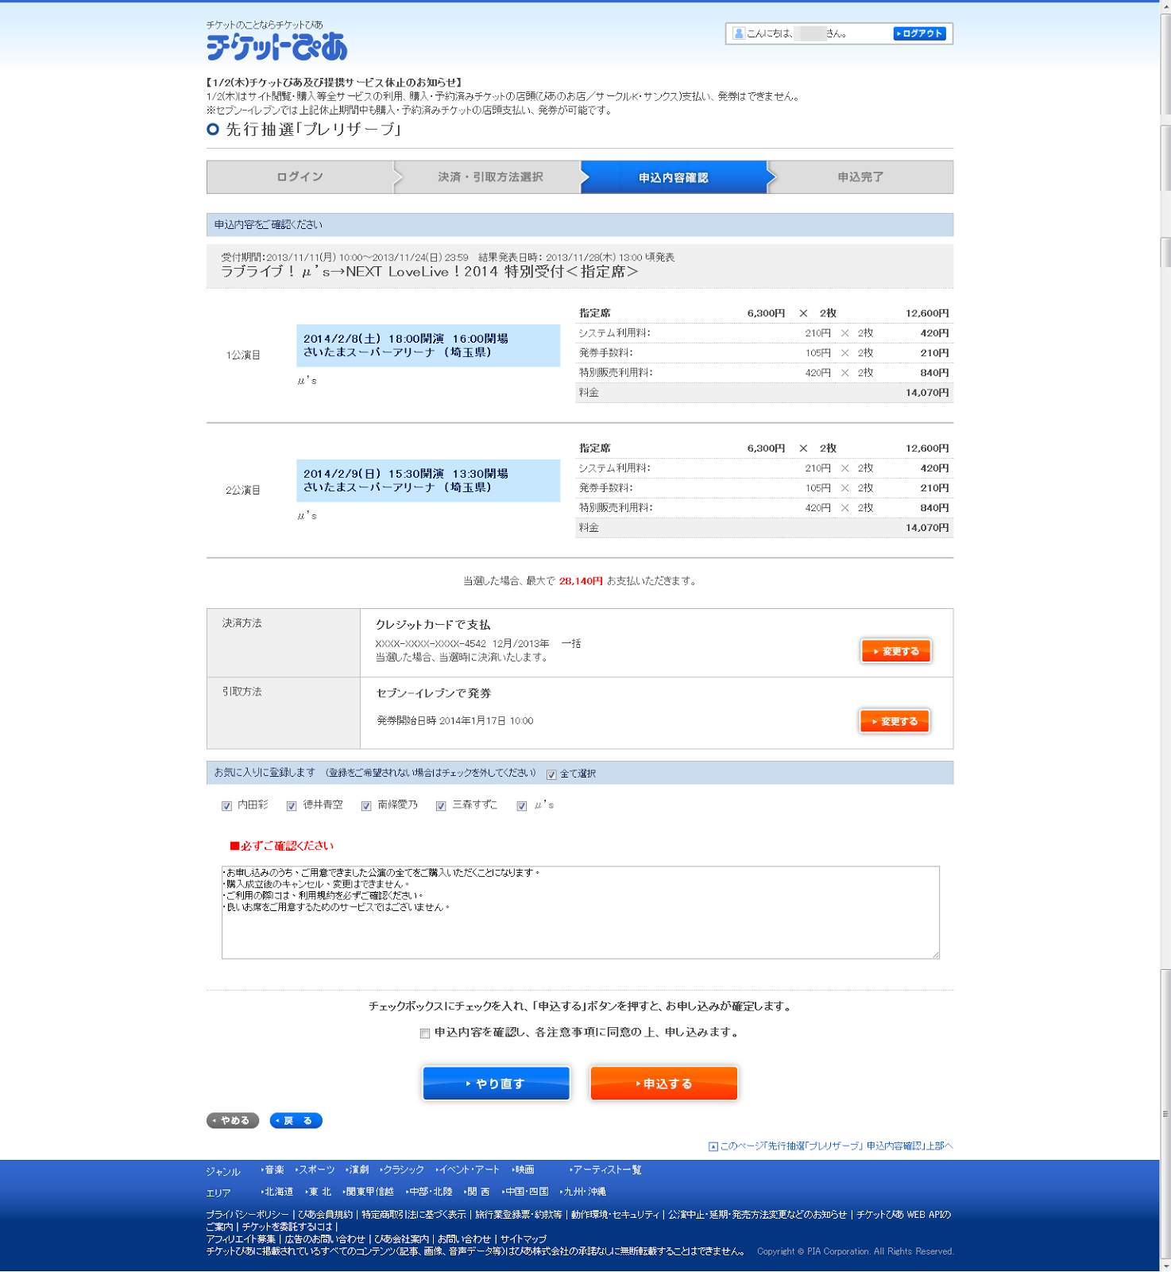Open the 特定商取引法に基づく表示 footer link
Viewport: 1171px width, 1272px height.
(414, 1215)
